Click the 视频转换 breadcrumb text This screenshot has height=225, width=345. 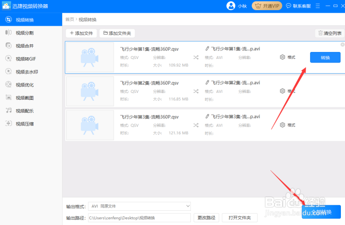click(x=87, y=20)
